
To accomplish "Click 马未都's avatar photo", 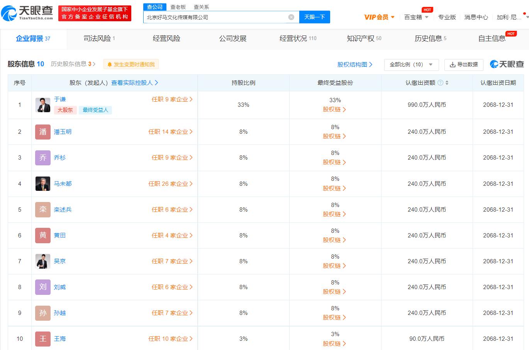I will (43, 184).
